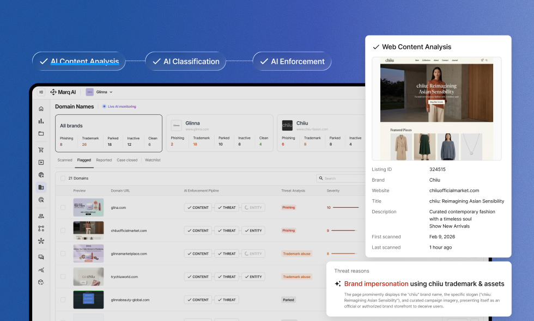Click the Parked tag on glinnabeauty-global.com row

[288, 300]
